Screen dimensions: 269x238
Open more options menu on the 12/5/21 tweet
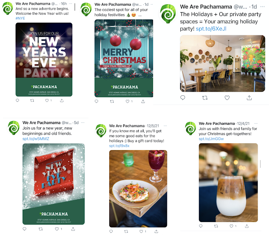[165, 126]
